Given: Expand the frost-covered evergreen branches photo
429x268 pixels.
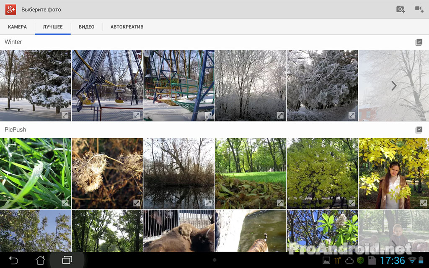Looking at the screenshot, I should tap(351, 115).
